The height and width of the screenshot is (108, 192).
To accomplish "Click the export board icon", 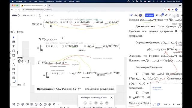I will (x=40, y=15).
